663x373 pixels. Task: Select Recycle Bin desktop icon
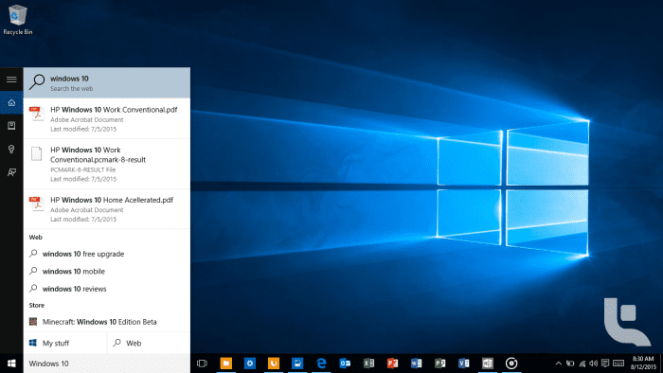[18, 20]
